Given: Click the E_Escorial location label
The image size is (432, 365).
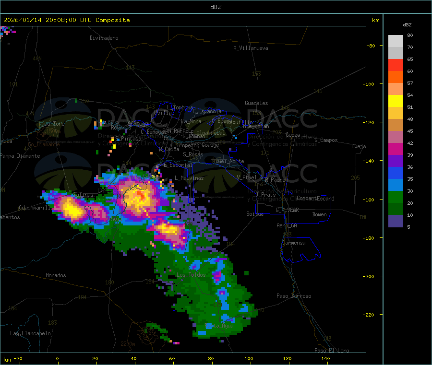Looking at the screenshot, I should [x=178, y=165].
